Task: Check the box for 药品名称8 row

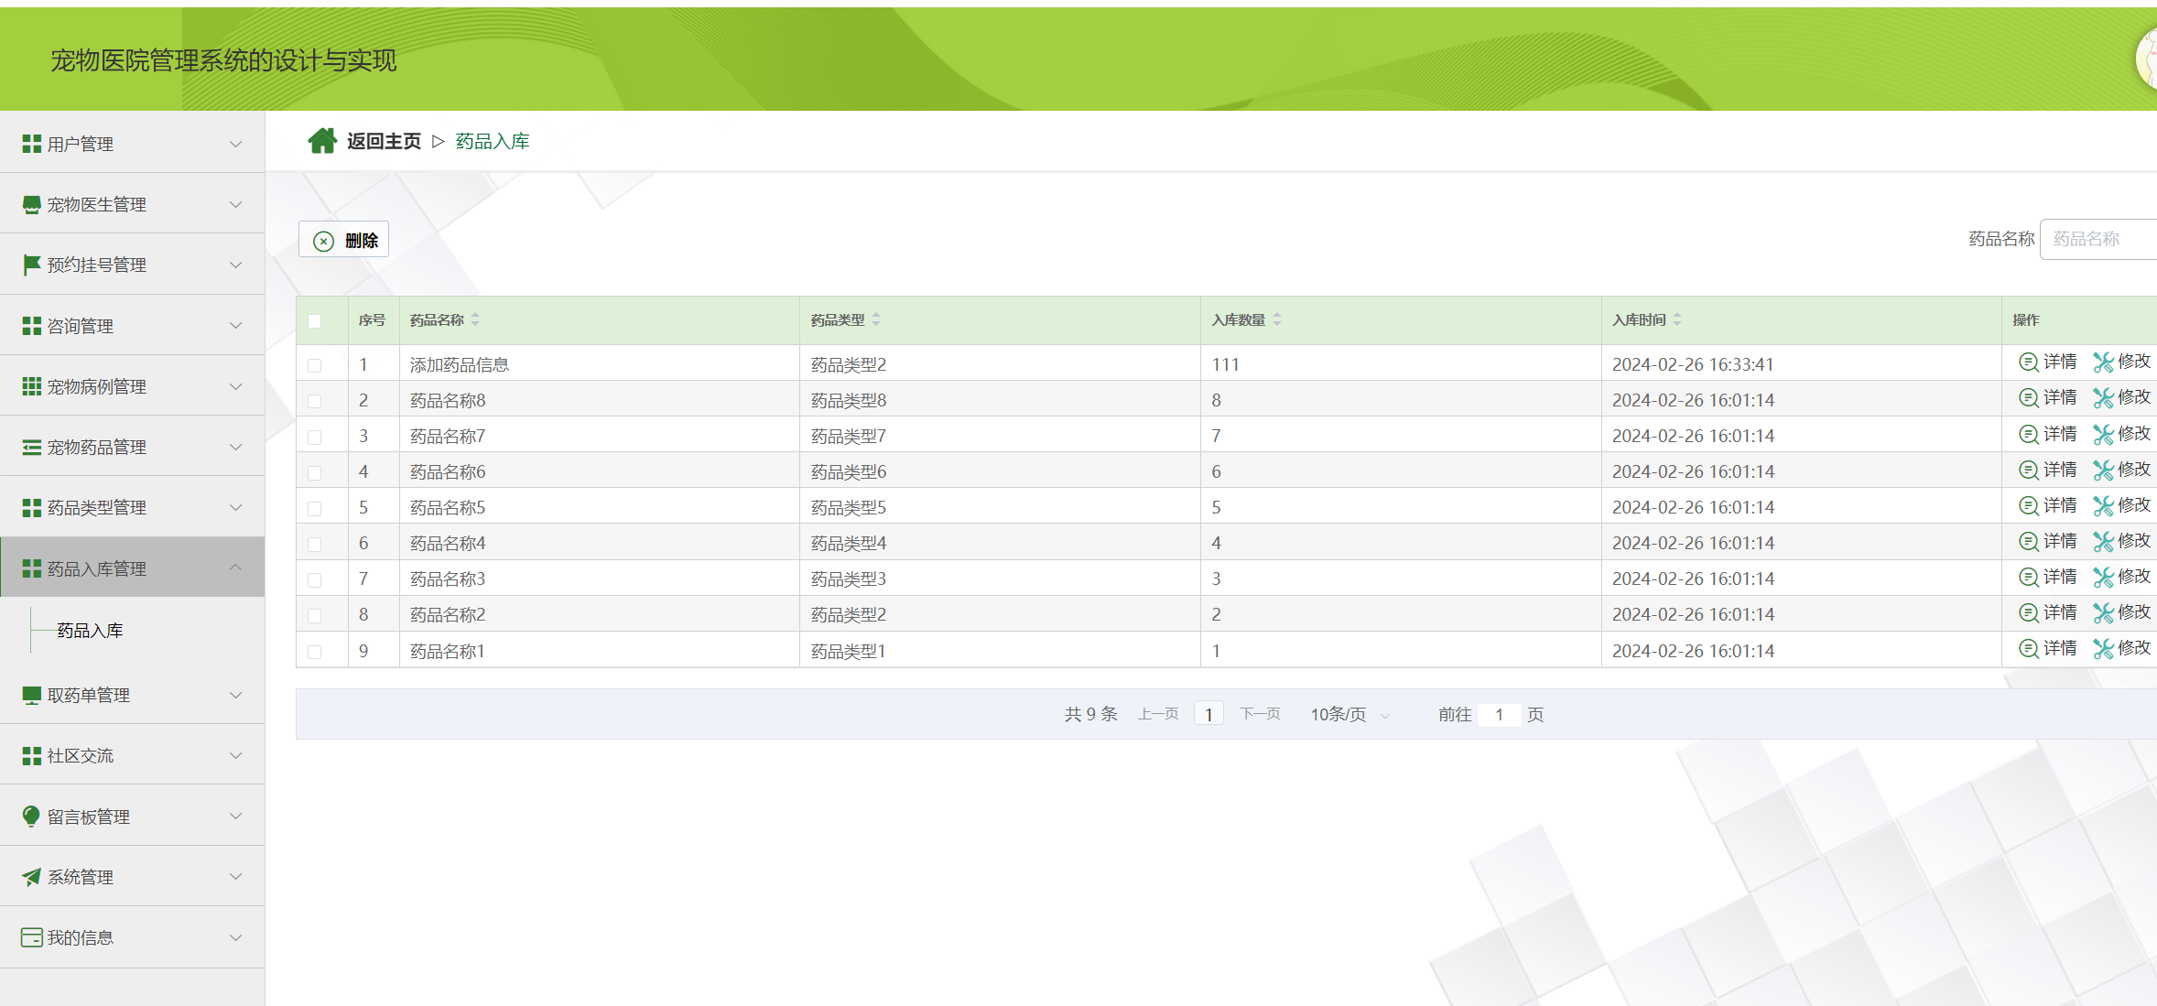Action: pyautogui.click(x=315, y=401)
